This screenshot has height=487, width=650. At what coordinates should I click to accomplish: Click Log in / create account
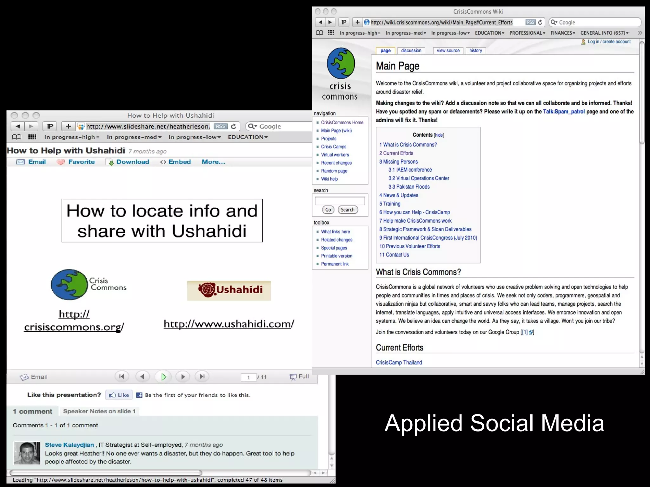(x=609, y=42)
